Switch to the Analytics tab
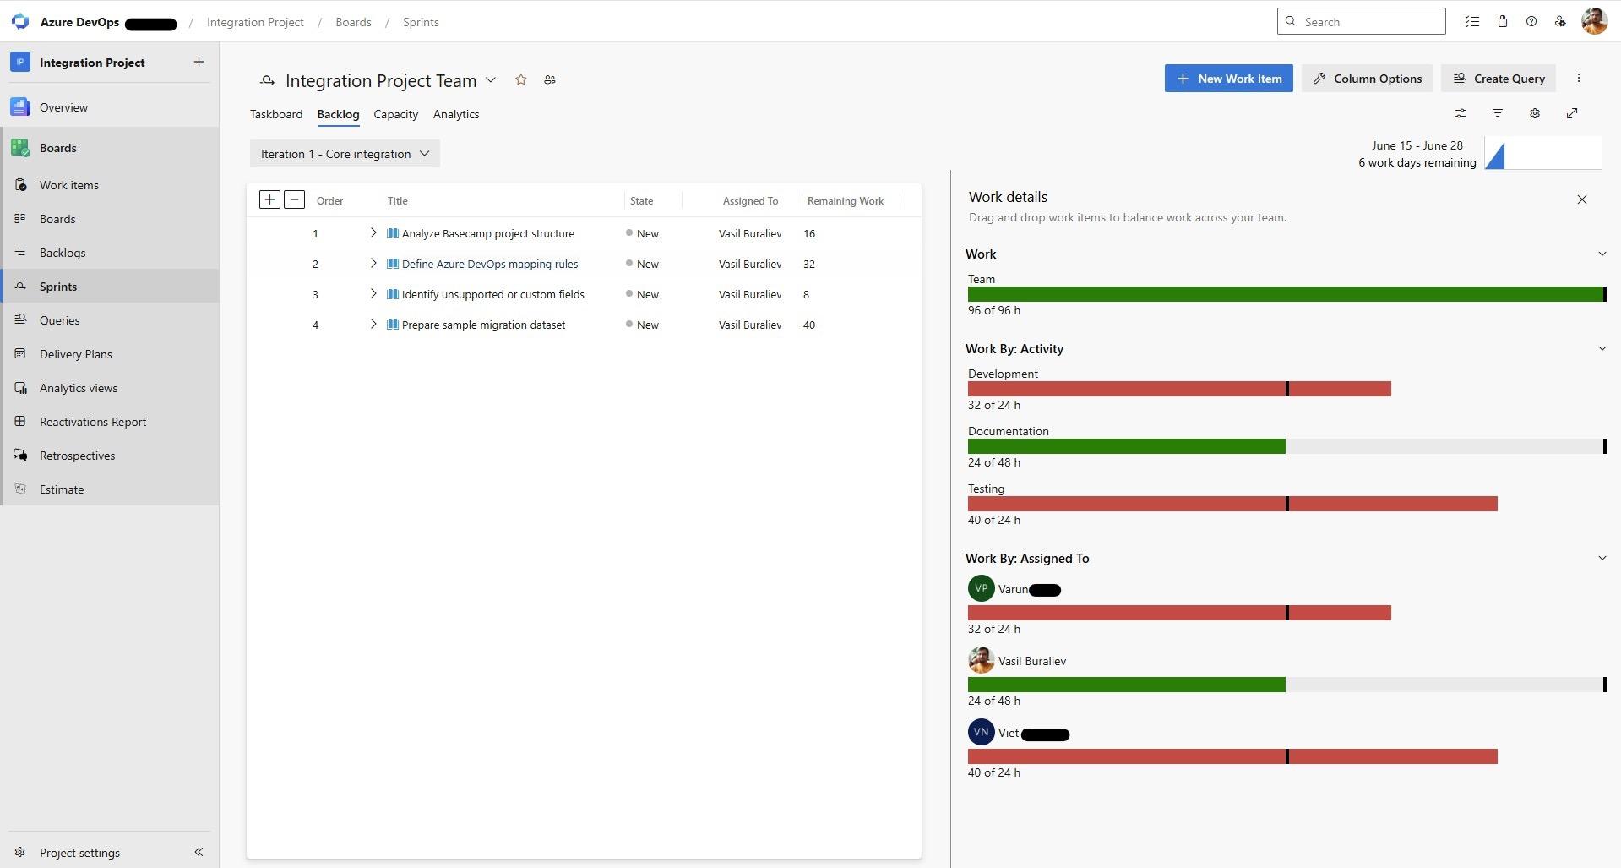 (456, 114)
